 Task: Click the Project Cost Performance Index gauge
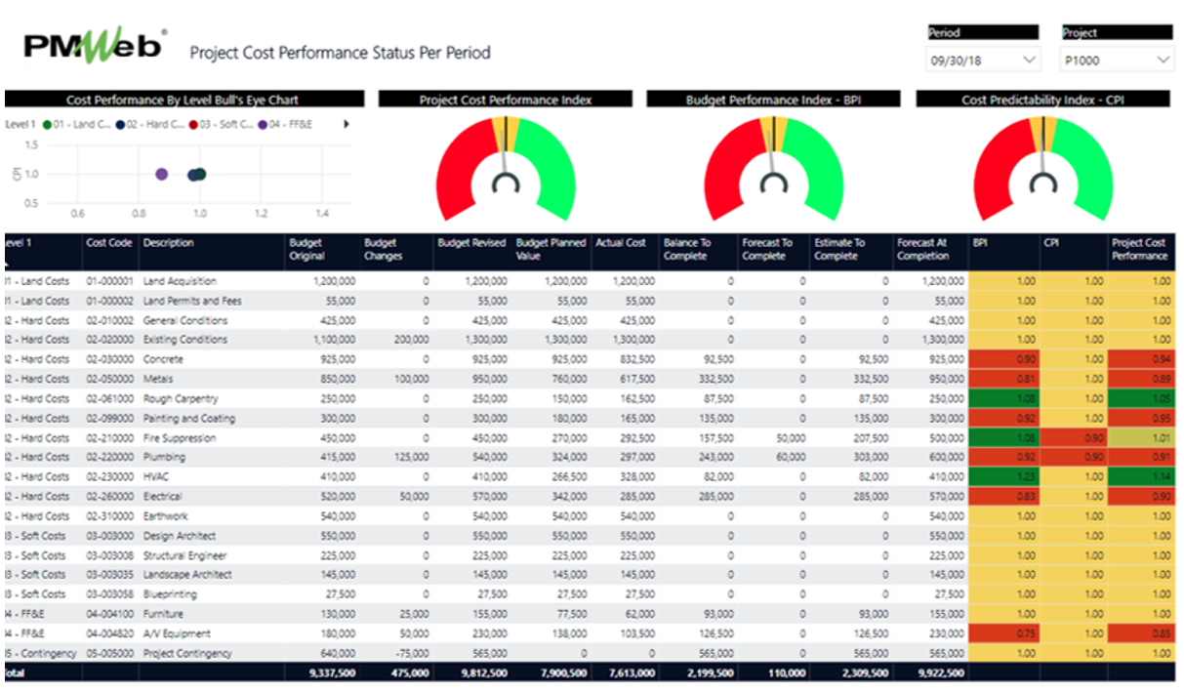tap(507, 171)
